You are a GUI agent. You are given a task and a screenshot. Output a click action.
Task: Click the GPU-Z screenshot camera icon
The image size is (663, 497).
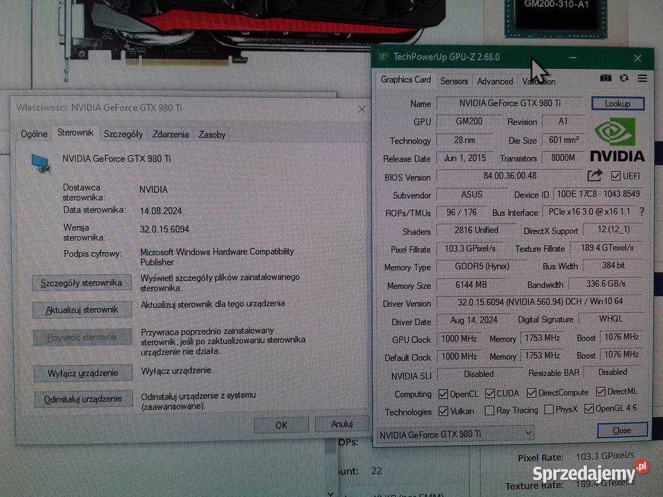pos(606,79)
